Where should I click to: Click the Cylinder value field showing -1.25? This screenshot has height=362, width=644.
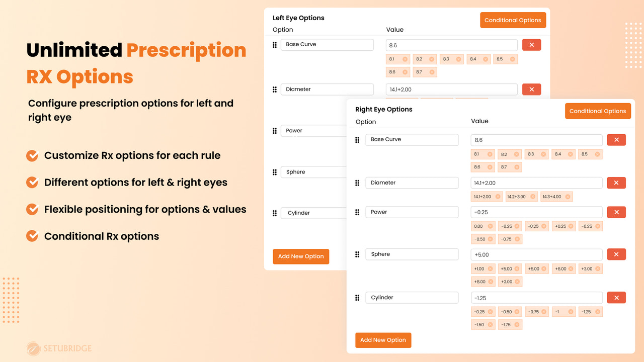(x=536, y=297)
